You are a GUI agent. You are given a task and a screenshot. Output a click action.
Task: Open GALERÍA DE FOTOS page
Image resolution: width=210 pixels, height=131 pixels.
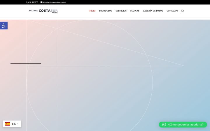point(153,11)
